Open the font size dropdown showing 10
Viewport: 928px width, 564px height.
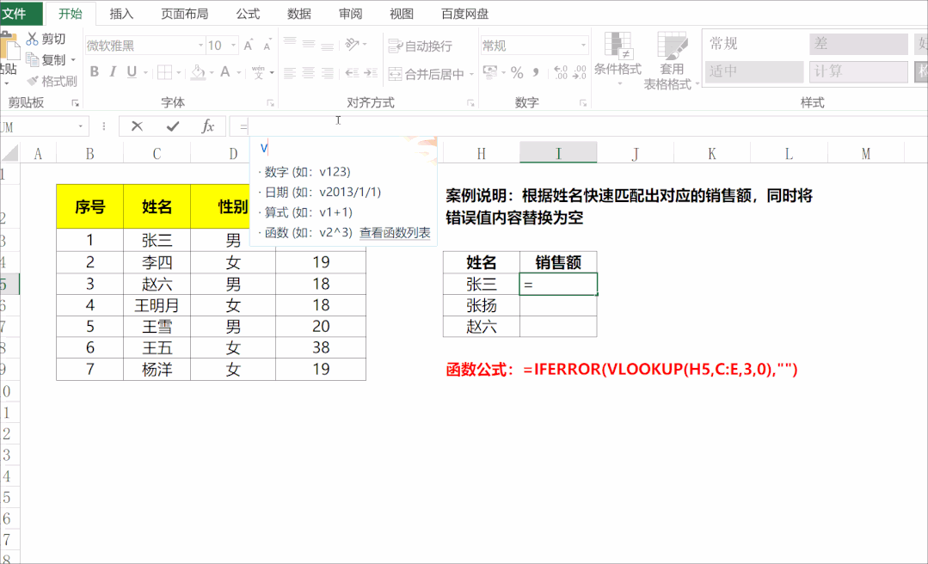click(234, 46)
